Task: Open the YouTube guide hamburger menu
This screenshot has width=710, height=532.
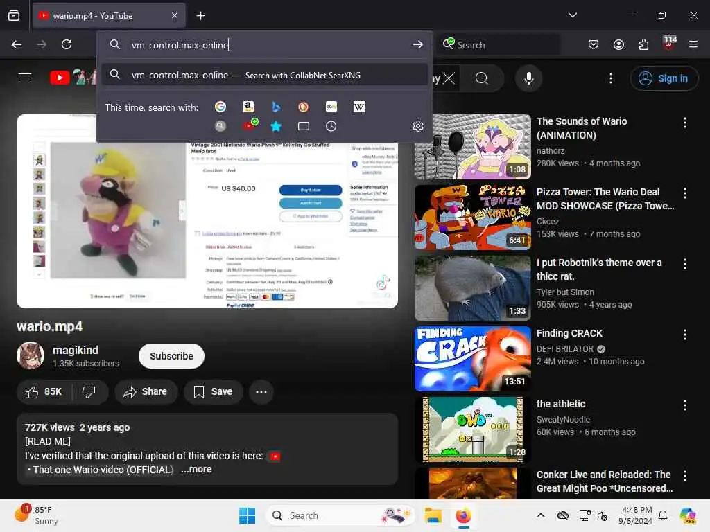Action: pos(25,78)
